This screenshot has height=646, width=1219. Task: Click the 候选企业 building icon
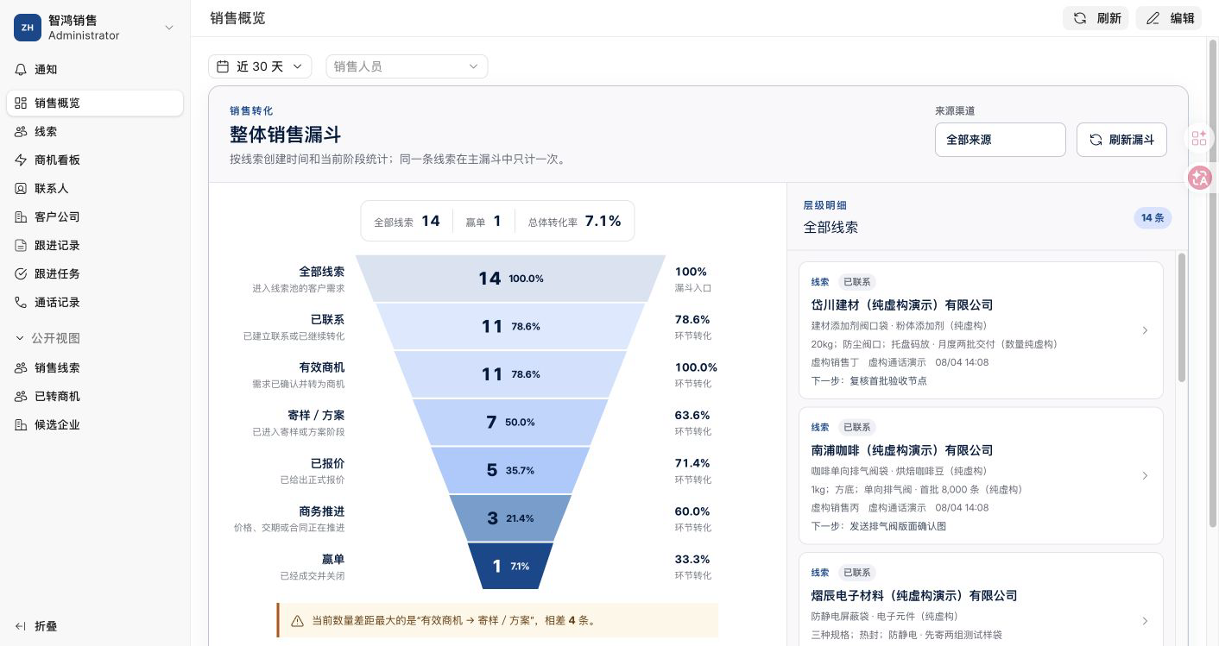point(22,424)
